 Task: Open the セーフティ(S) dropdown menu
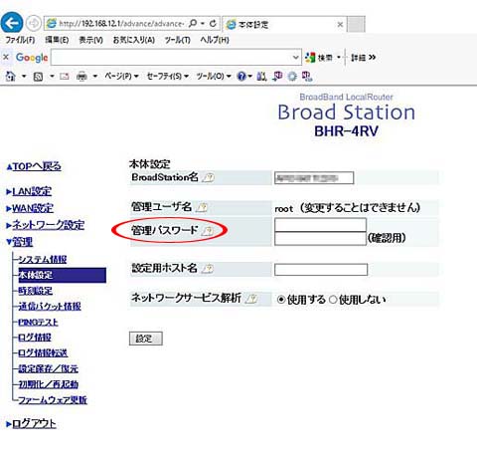(168, 77)
